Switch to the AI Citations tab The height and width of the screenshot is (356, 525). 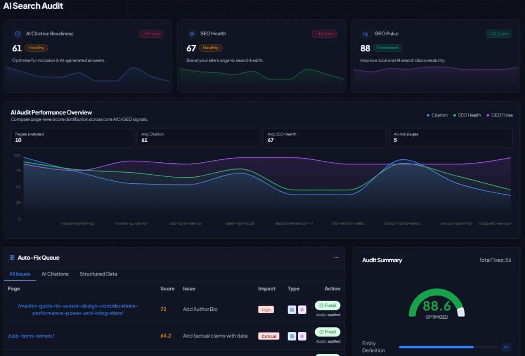coord(55,274)
